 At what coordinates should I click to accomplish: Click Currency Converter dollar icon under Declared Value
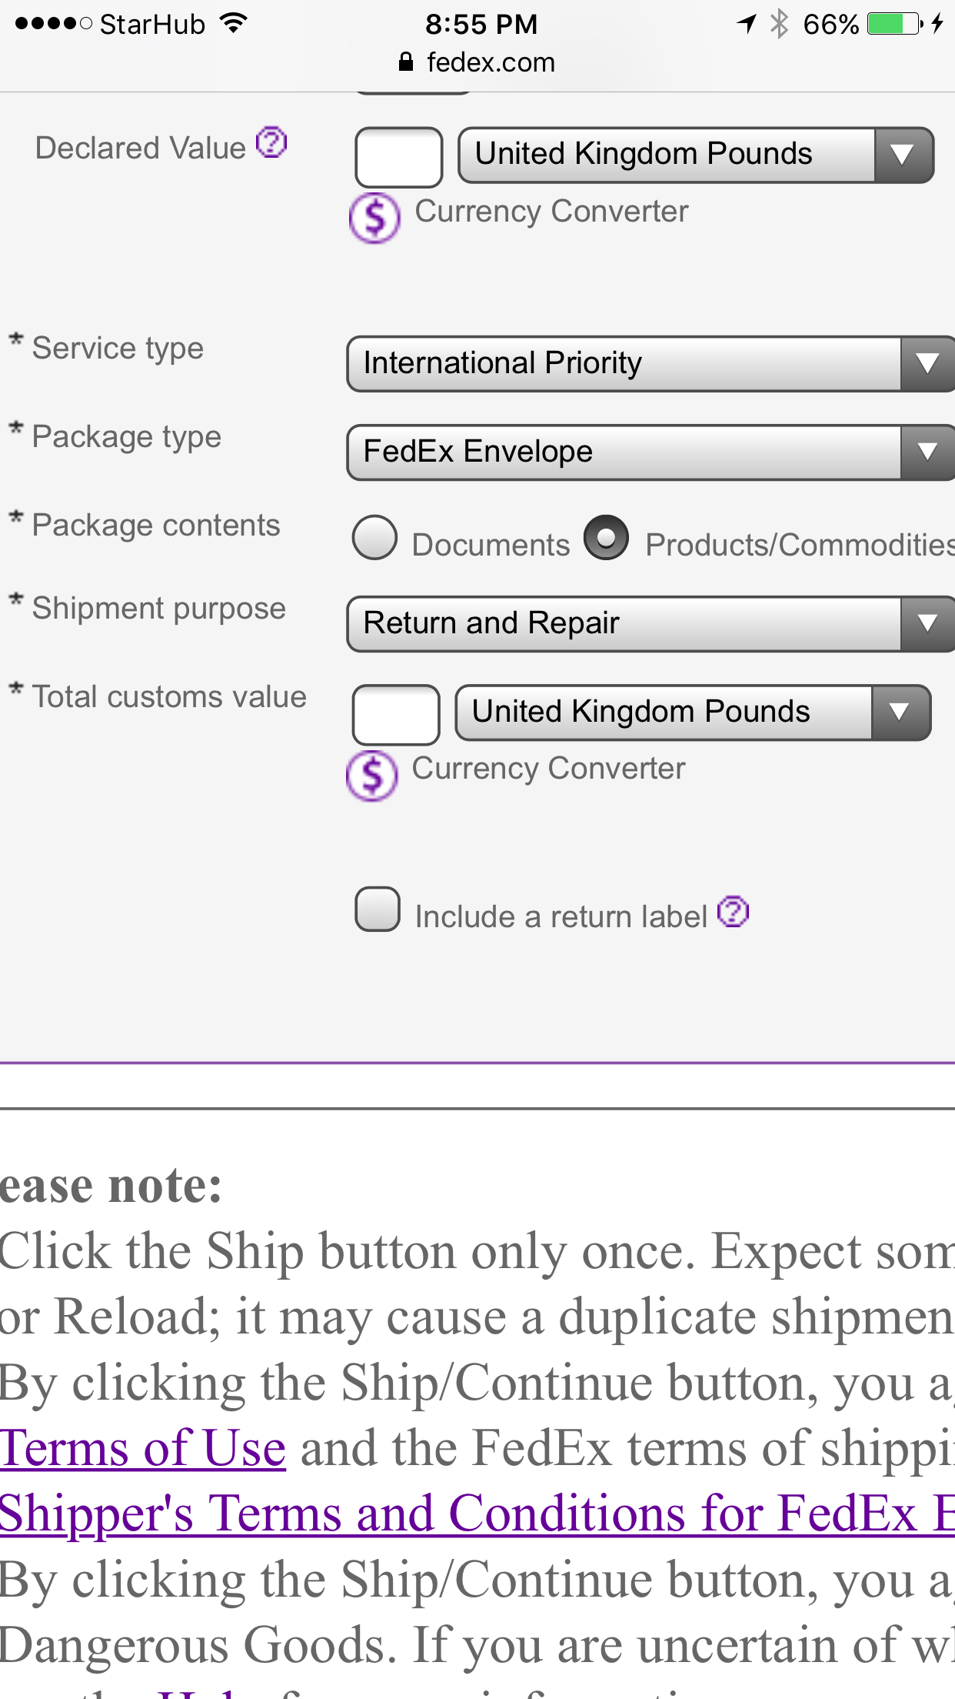[x=374, y=218]
